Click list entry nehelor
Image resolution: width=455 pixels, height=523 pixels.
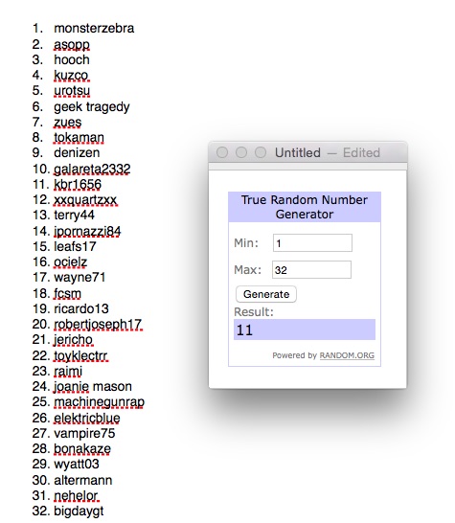(76, 496)
